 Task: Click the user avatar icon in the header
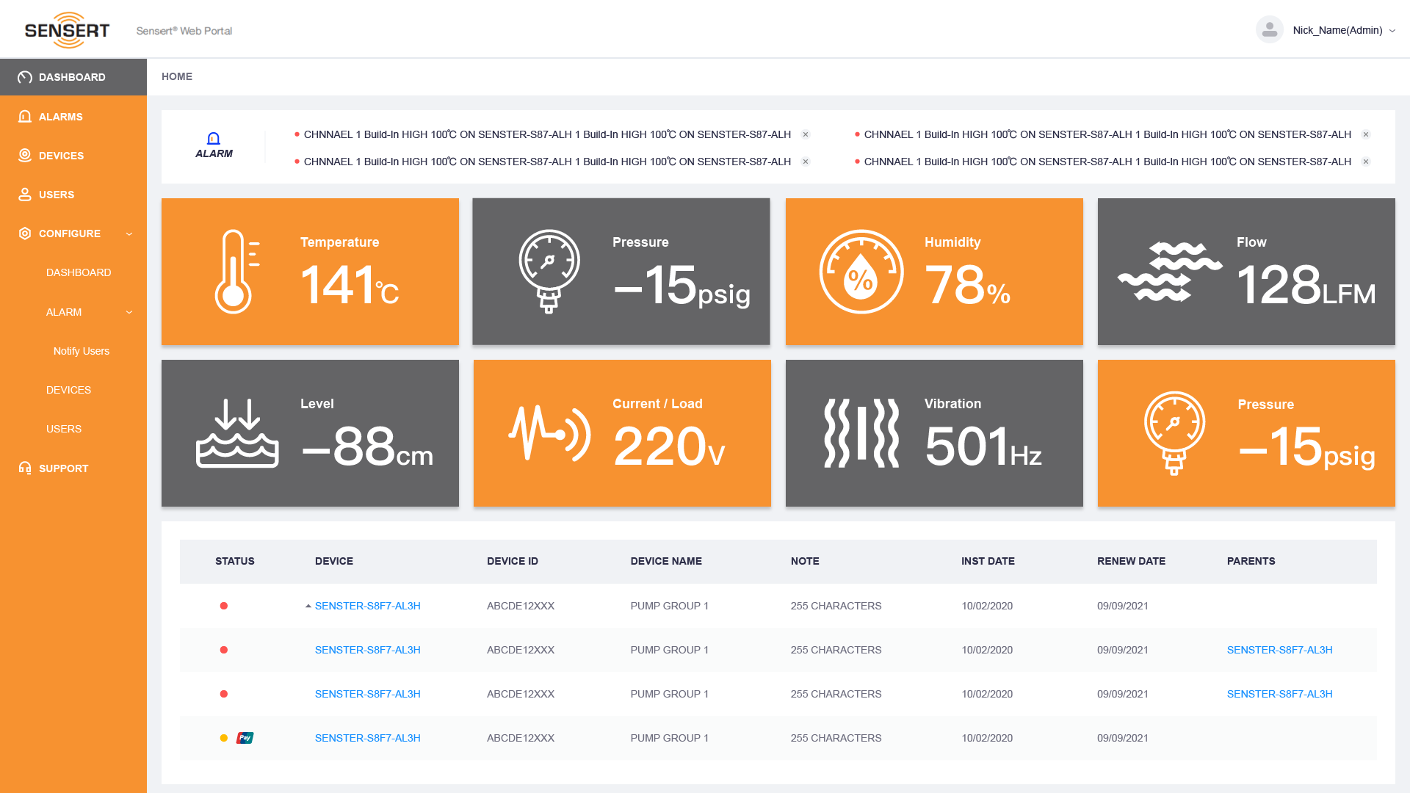tap(1269, 30)
